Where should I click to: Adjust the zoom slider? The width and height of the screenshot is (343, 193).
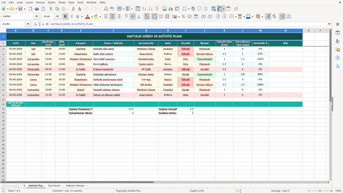point(320,191)
